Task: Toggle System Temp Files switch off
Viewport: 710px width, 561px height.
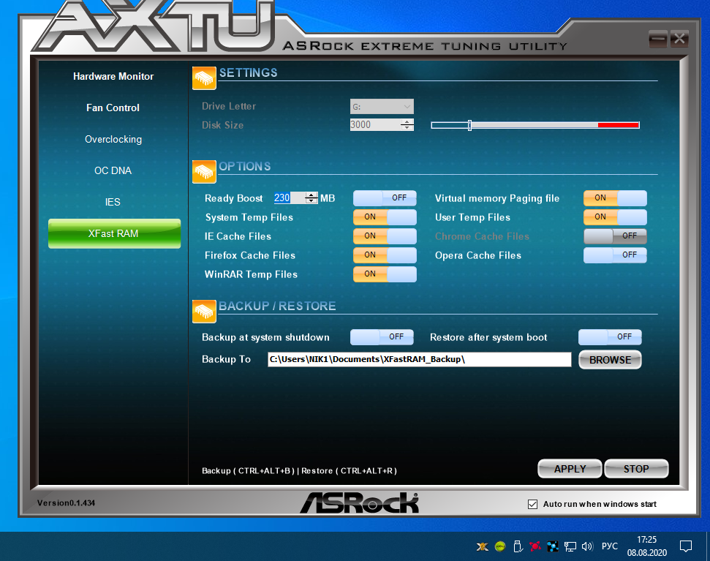Action: pos(385,217)
